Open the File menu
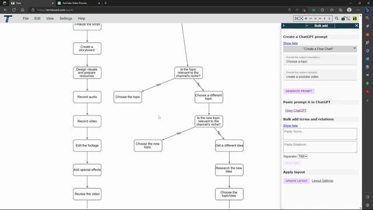 pyautogui.click(x=26, y=18)
